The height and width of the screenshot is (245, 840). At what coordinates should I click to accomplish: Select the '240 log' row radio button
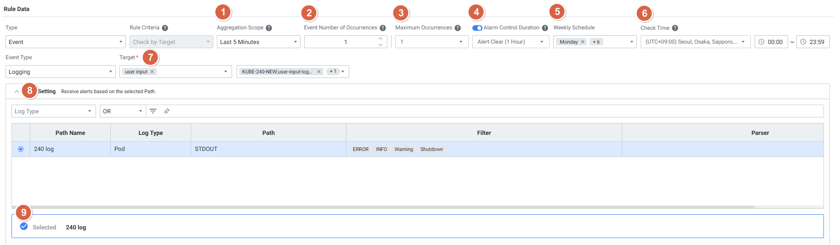[21, 149]
